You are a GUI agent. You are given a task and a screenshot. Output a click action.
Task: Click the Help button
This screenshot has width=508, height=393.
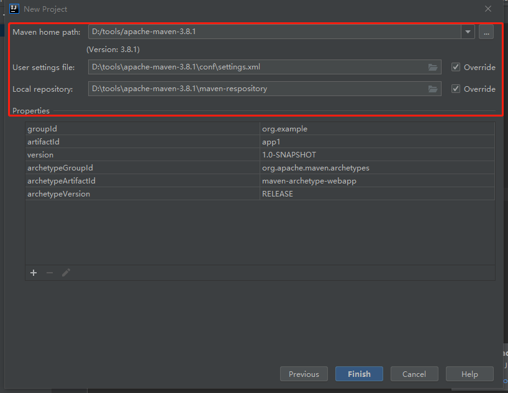(x=469, y=374)
